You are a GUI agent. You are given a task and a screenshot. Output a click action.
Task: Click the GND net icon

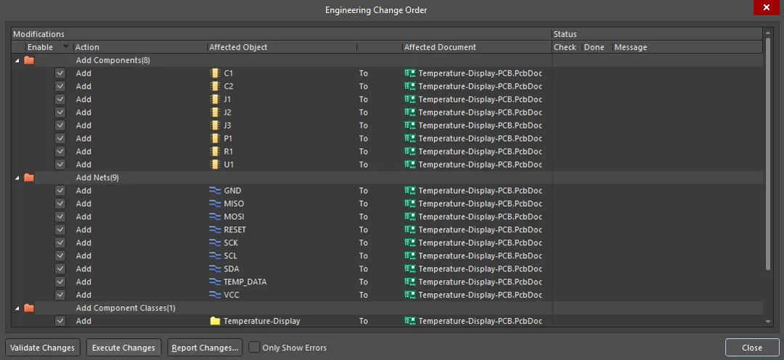click(x=215, y=190)
